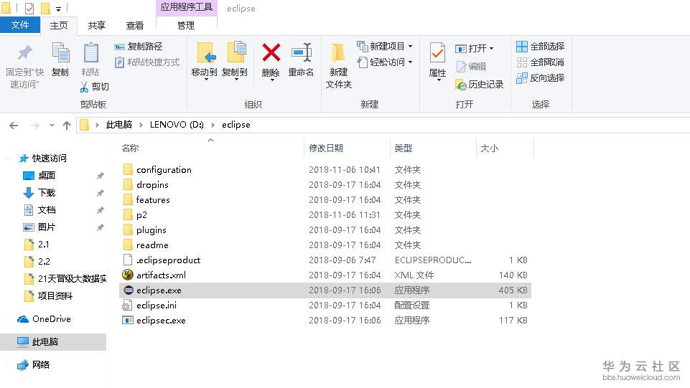Image resolution: width=690 pixels, height=388 pixels.
Task: Select the eclipse.exe application file
Action: [325, 290]
